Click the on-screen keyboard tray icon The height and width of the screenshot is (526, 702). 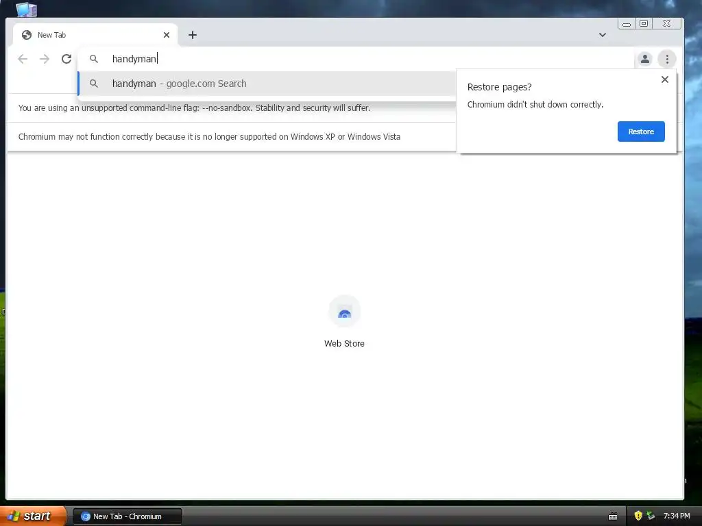(613, 516)
